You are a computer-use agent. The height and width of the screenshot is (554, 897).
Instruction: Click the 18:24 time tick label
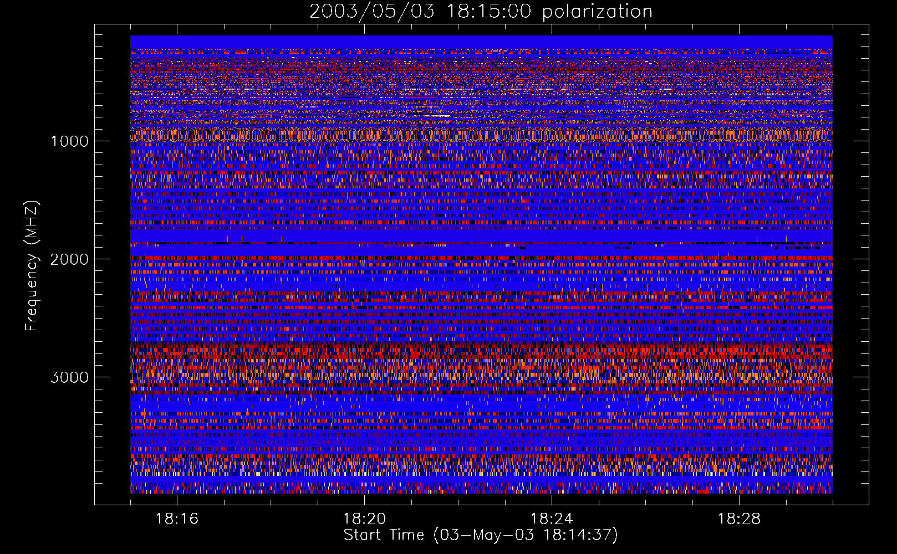click(x=552, y=519)
